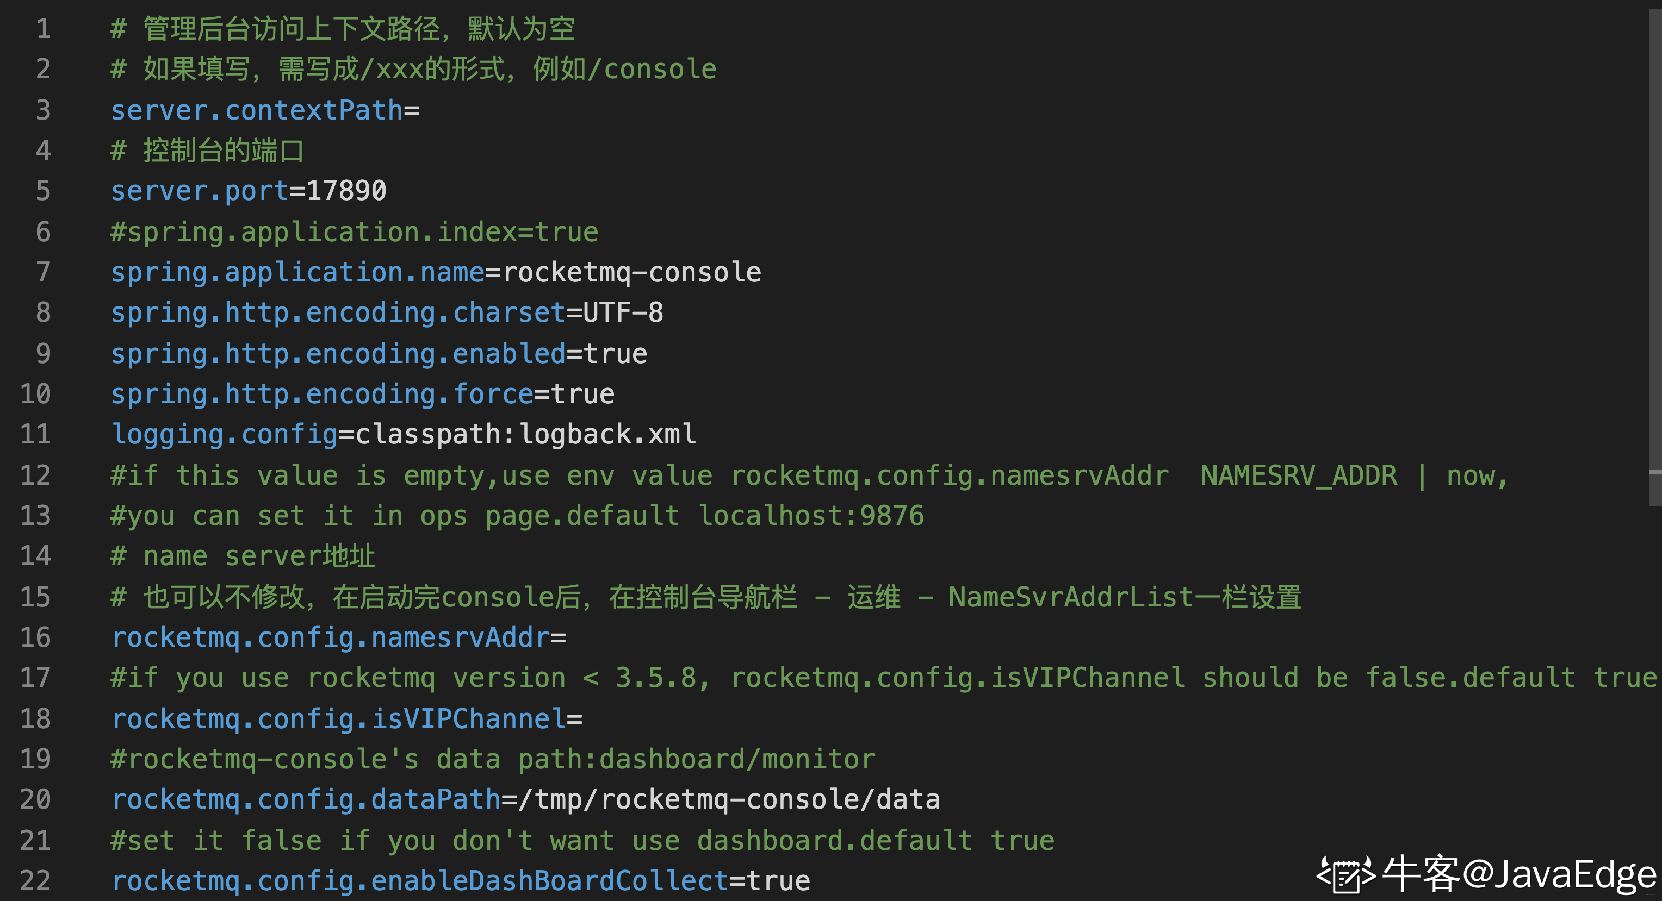Click spring.http.encoding.enabled property key

338,354
